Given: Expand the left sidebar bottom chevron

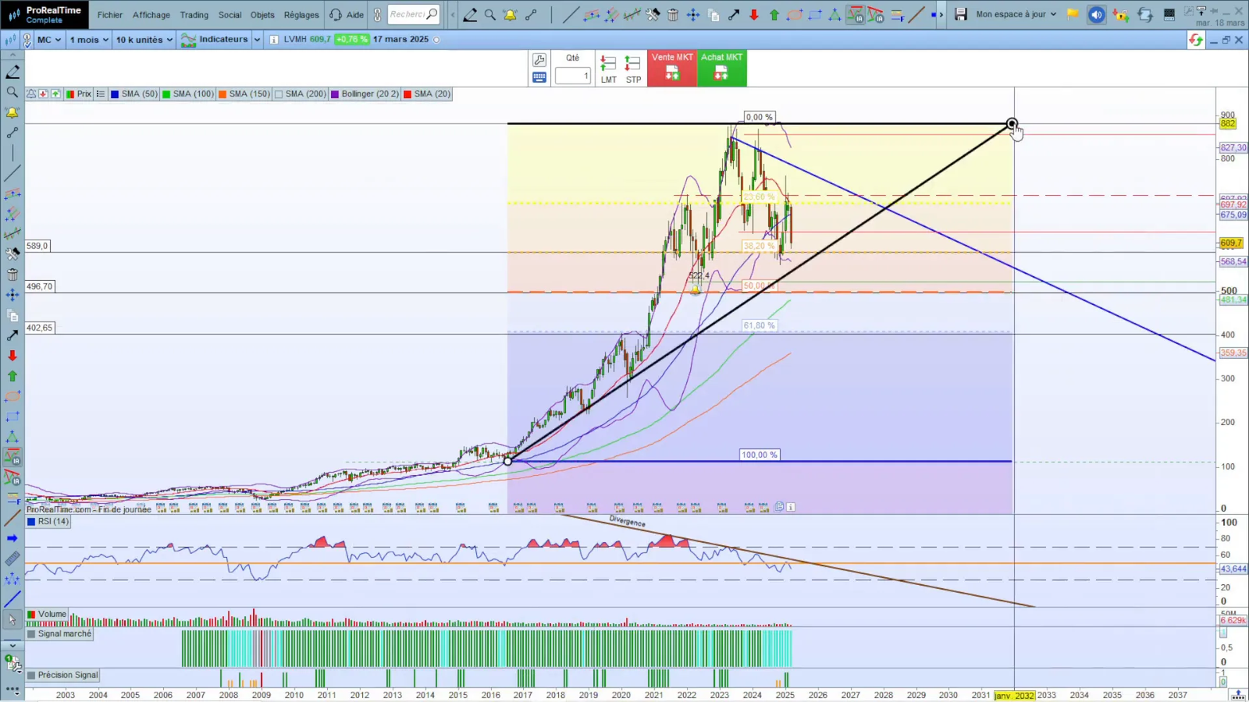Looking at the screenshot, I should pos(12,646).
